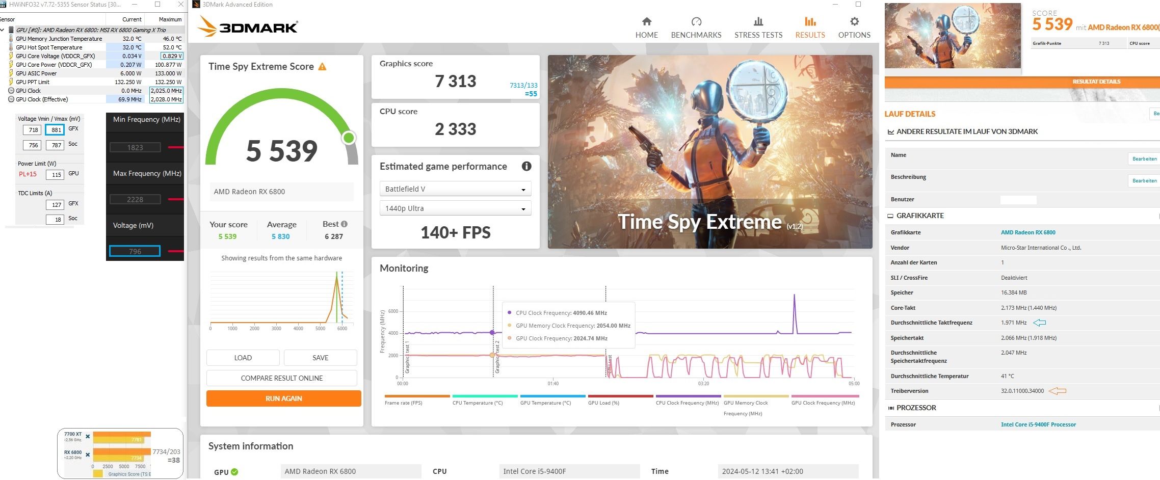Viewport: 1160px width, 480px height.
Task: Click the chart icon beside Andere Resultate heading
Action: pos(891,131)
